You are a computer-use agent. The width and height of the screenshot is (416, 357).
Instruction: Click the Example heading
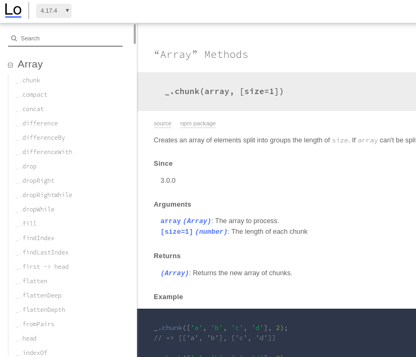coord(168,296)
